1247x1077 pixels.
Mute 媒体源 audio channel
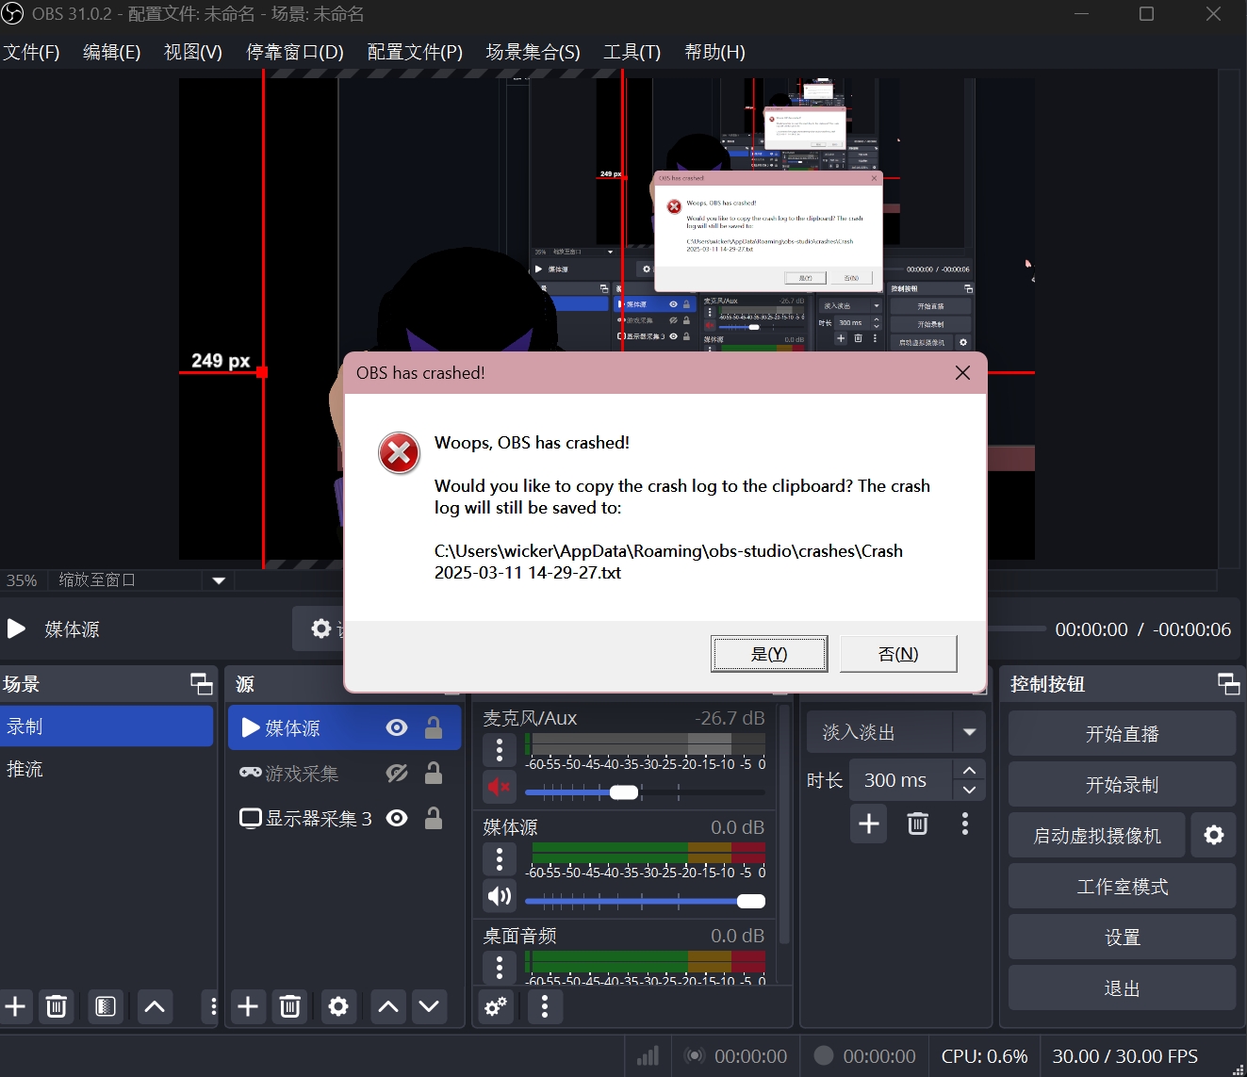coord(500,896)
